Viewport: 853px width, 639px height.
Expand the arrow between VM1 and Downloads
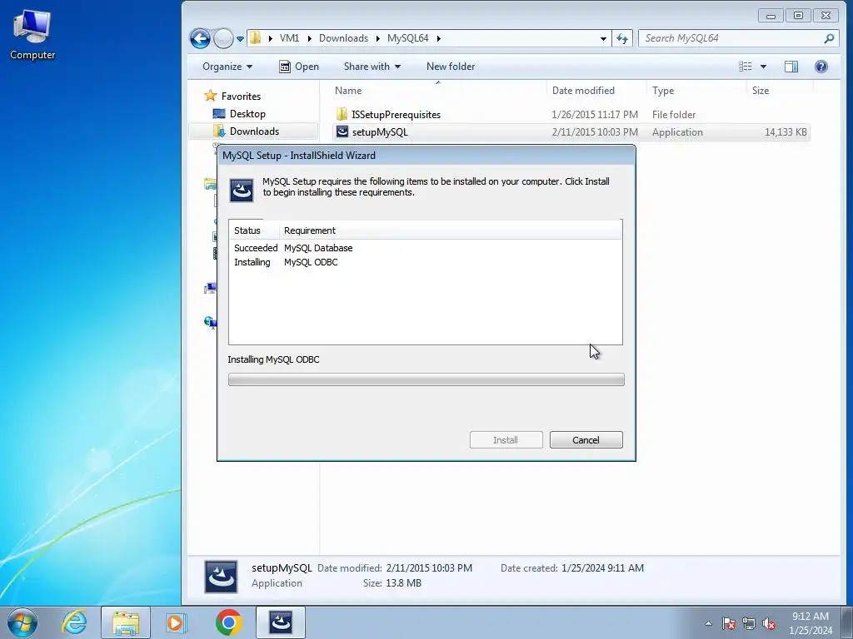click(x=310, y=38)
